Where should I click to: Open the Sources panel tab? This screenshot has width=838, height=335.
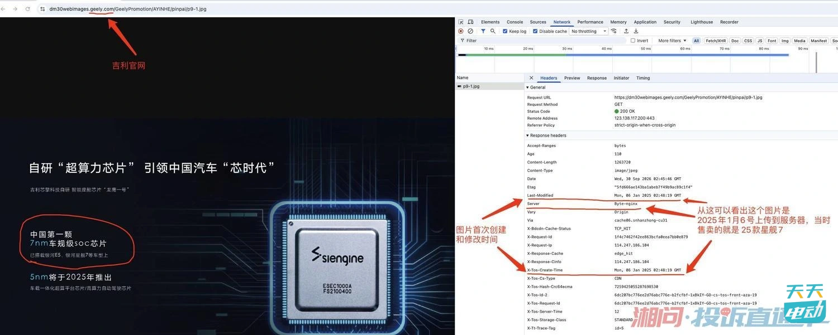538,22
